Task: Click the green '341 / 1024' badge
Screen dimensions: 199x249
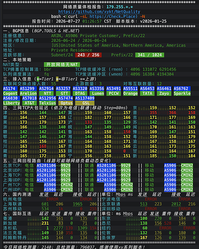Action: tap(150, 55)
